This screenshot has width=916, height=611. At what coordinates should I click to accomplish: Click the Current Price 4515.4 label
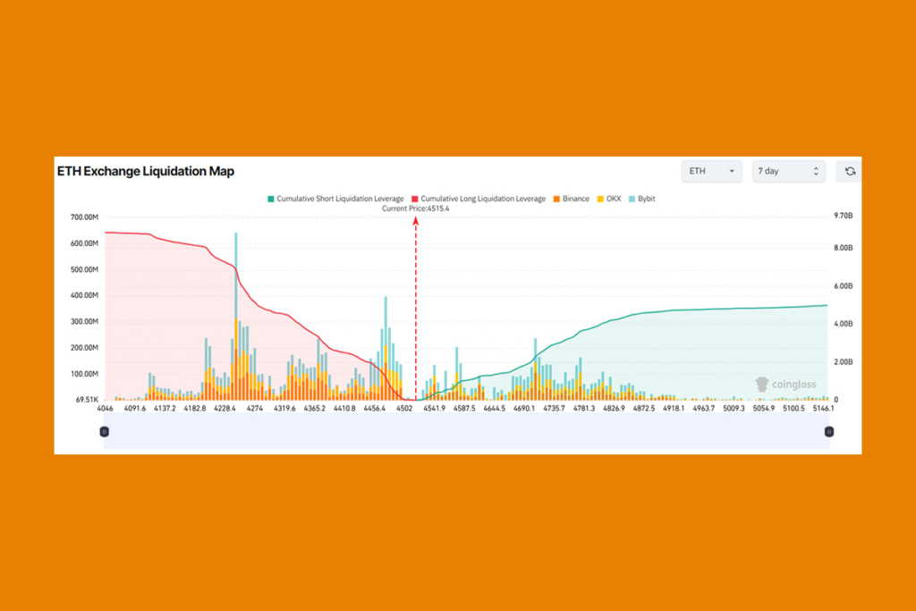click(415, 208)
